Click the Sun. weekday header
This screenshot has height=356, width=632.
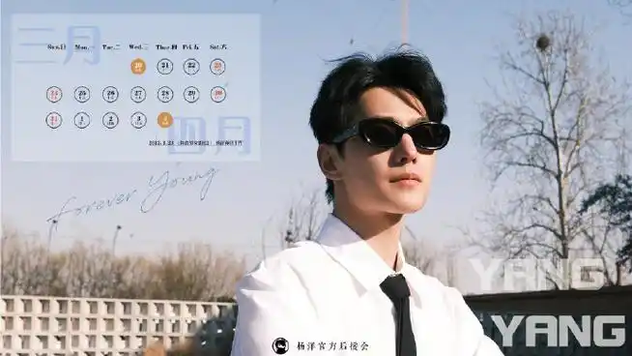pos(56,47)
